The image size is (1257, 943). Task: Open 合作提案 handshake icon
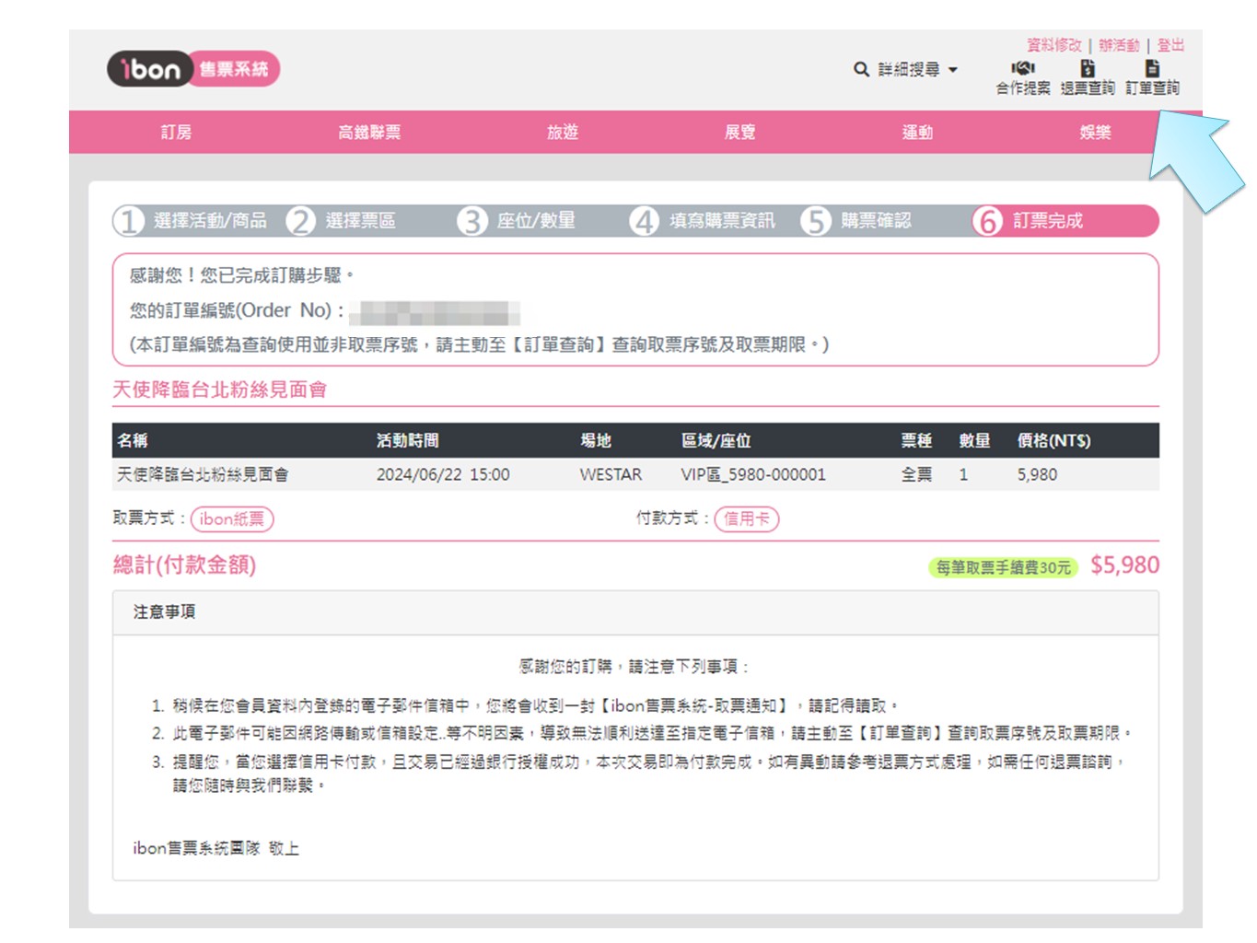pos(1022,68)
